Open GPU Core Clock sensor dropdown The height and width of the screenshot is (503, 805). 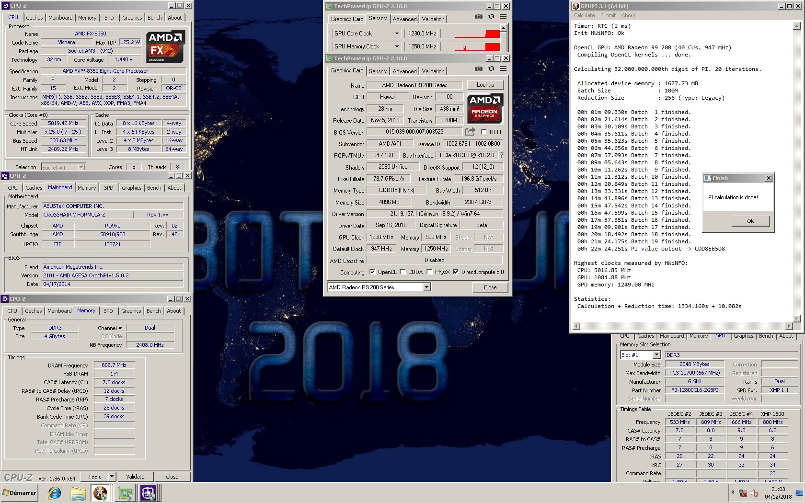[397, 34]
